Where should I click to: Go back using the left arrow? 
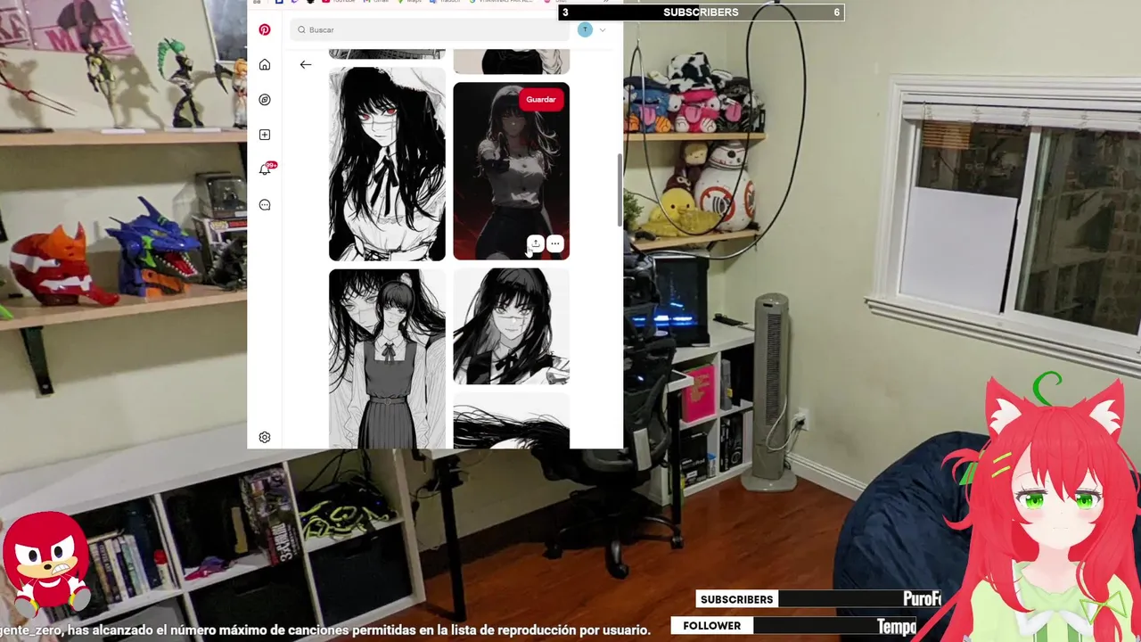(x=306, y=64)
